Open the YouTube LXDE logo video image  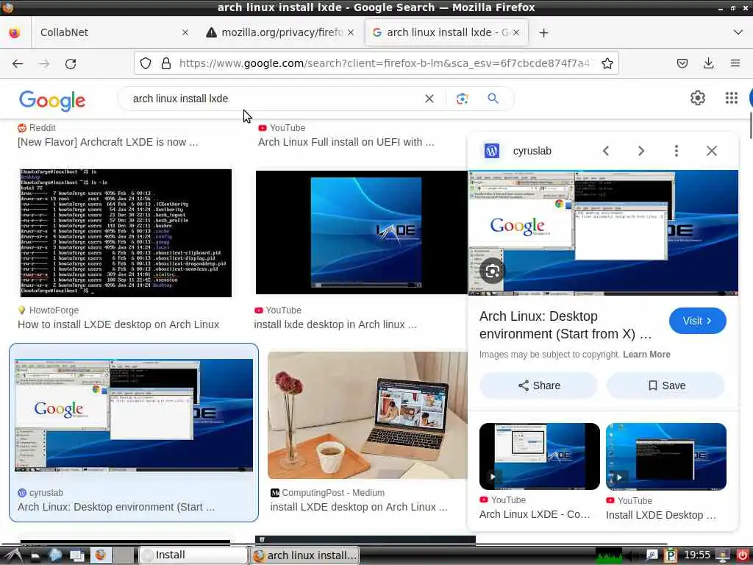coord(361,232)
